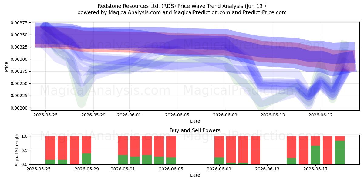
Task: Click 2026-06-17 on the price chart date axis
Action: point(321,115)
